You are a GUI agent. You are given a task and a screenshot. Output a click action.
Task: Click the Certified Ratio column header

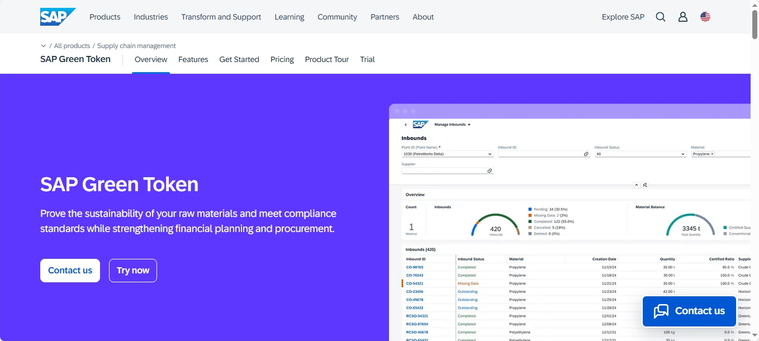click(x=720, y=259)
